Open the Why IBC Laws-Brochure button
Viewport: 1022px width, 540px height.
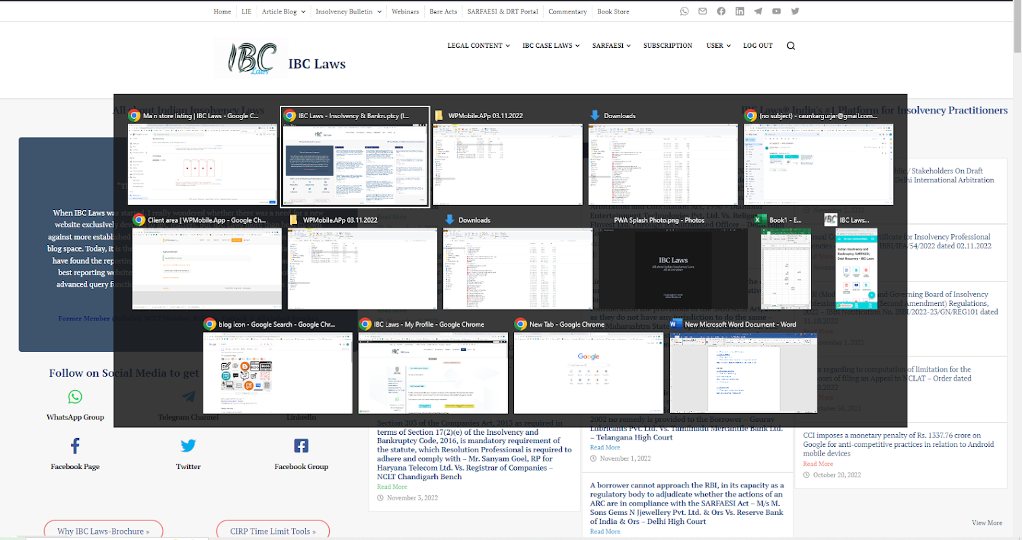103,531
